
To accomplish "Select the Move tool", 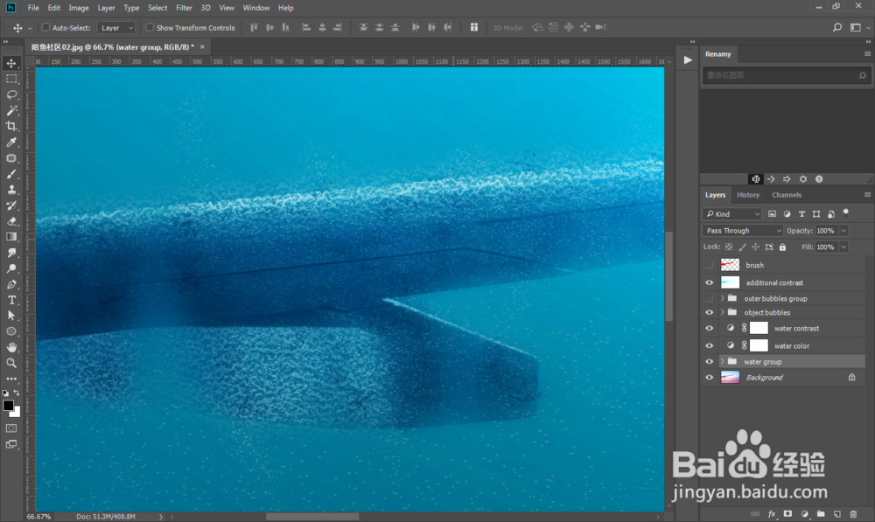I will click(11, 63).
